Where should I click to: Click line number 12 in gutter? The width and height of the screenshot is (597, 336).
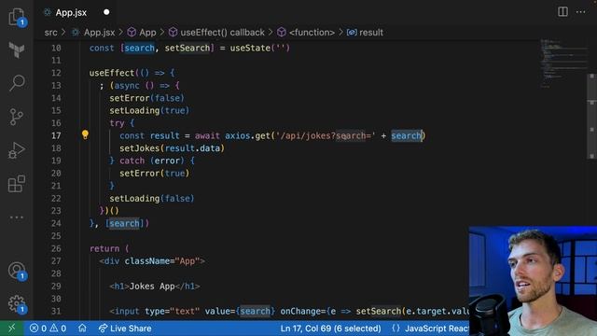click(x=56, y=73)
